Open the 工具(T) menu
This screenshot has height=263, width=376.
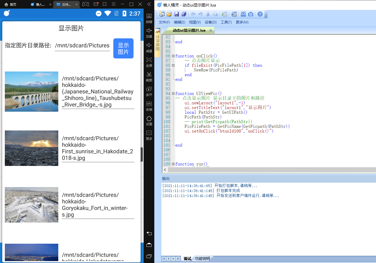(226, 22)
